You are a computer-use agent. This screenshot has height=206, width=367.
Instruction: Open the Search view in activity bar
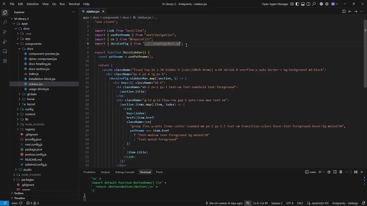(x=5, y=22)
